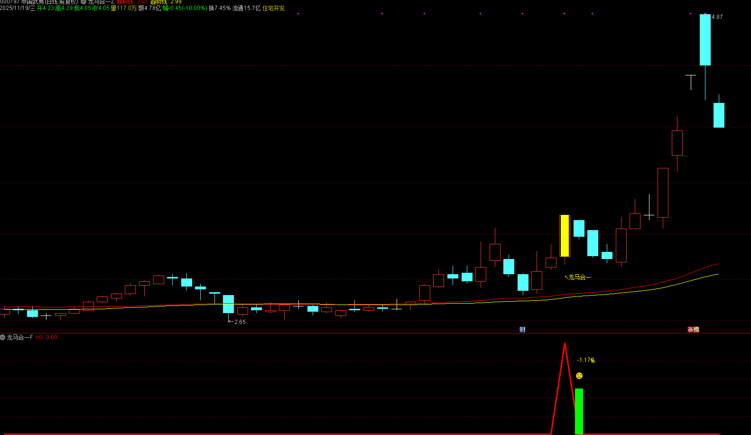Select the yellow highlighted signal candle
751x435 pixels.
(565, 236)
